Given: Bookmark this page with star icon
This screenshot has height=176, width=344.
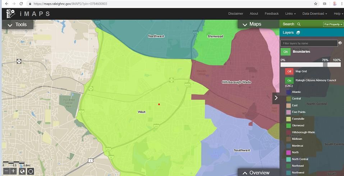Looking at the screenshot, I should tap(316, 4).
